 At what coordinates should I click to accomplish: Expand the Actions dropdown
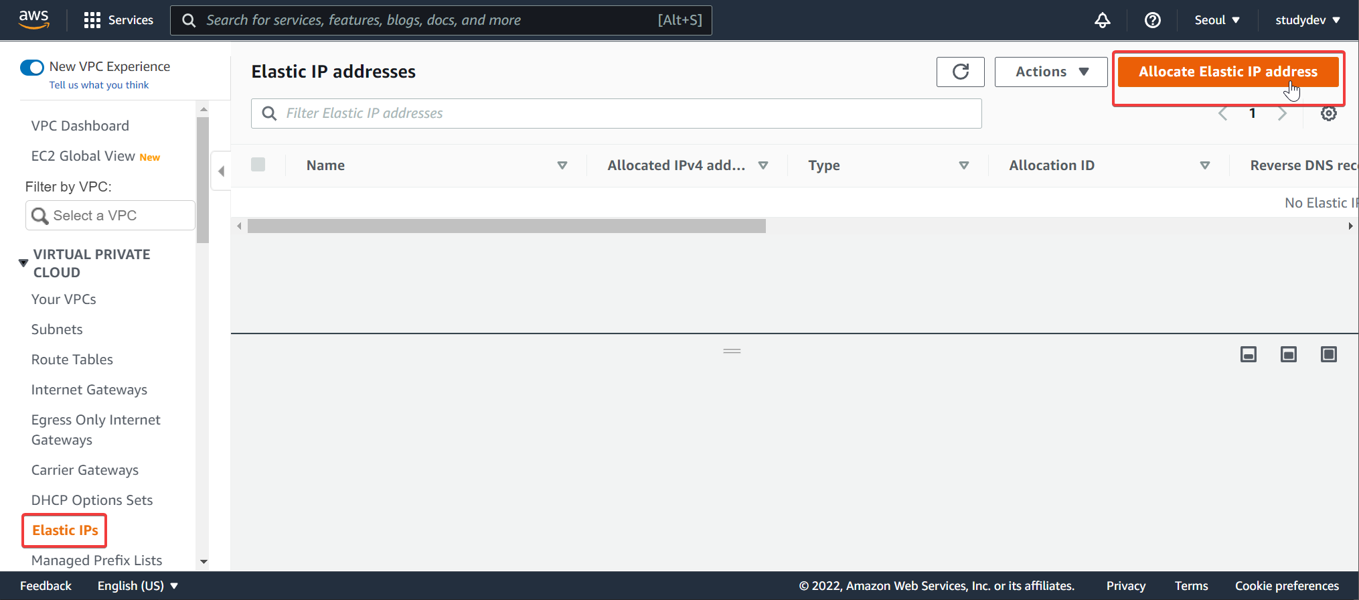coord(1051,72)
